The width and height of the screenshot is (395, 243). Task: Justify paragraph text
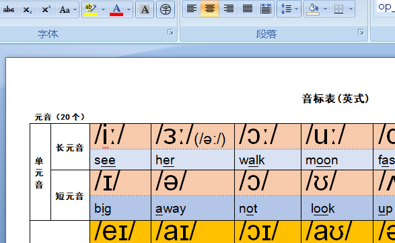click(x=247, y=9)
